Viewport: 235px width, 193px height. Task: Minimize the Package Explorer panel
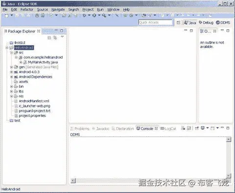[56, 30]
